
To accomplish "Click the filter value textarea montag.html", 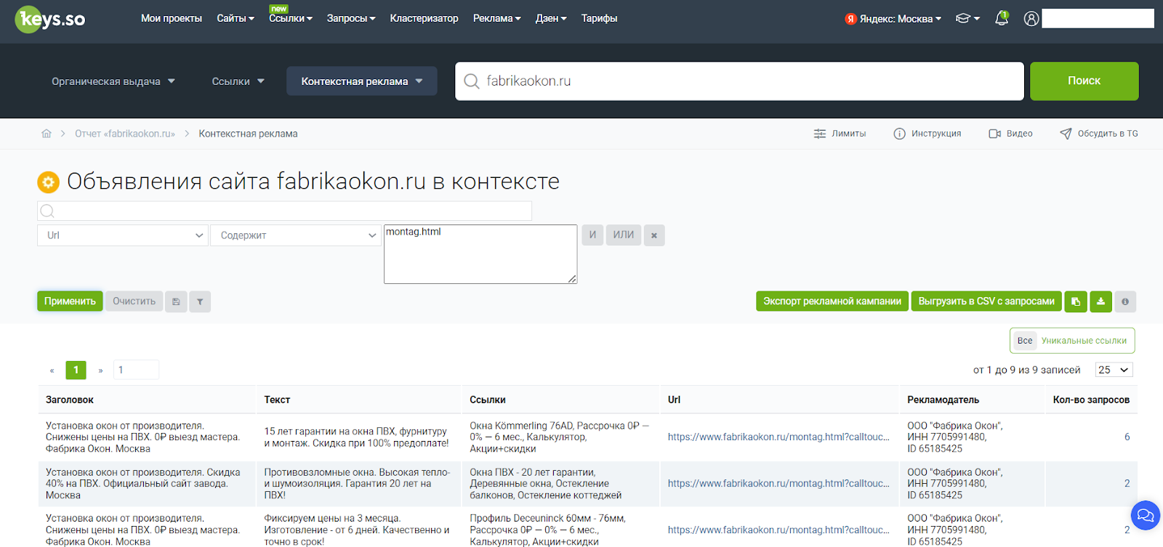I will pos(480,254).
